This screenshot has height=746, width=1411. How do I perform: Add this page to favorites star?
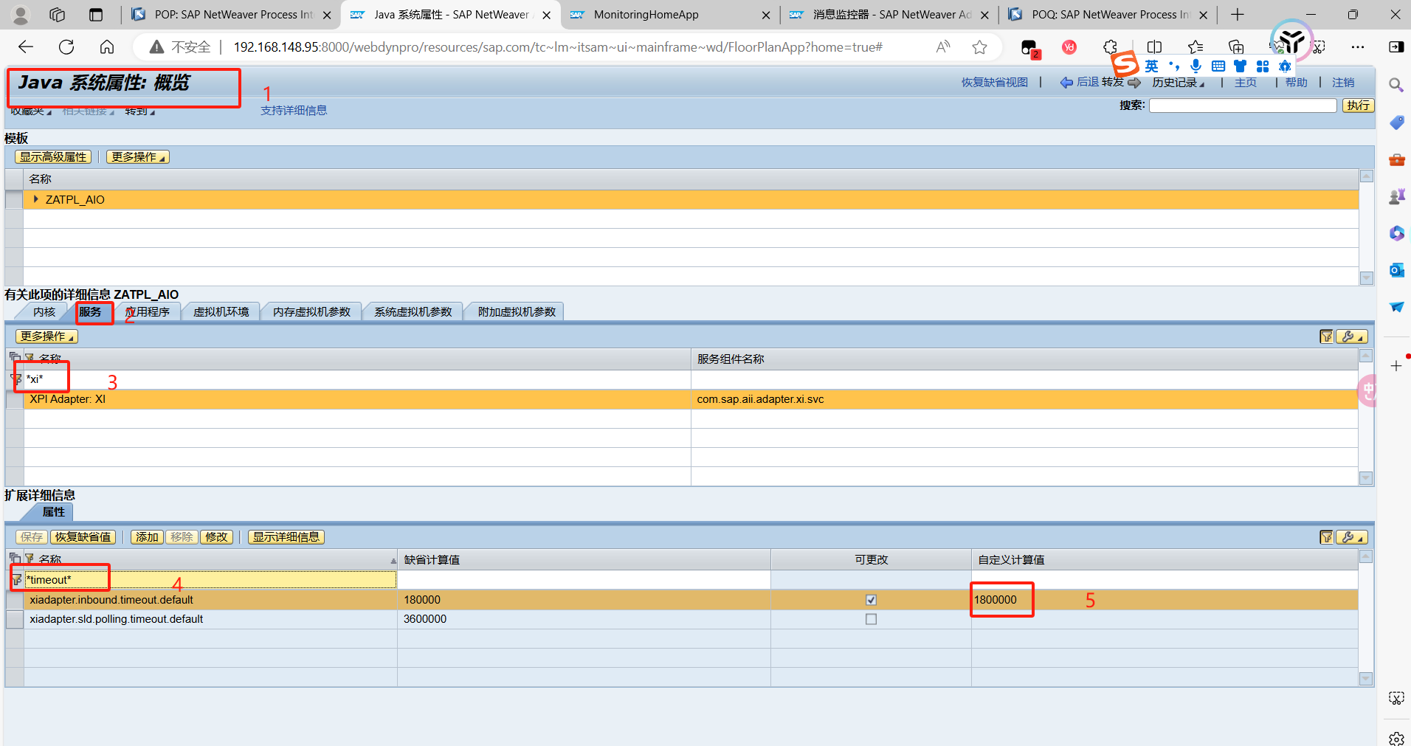pyautogui.click(x=979, y=47)
